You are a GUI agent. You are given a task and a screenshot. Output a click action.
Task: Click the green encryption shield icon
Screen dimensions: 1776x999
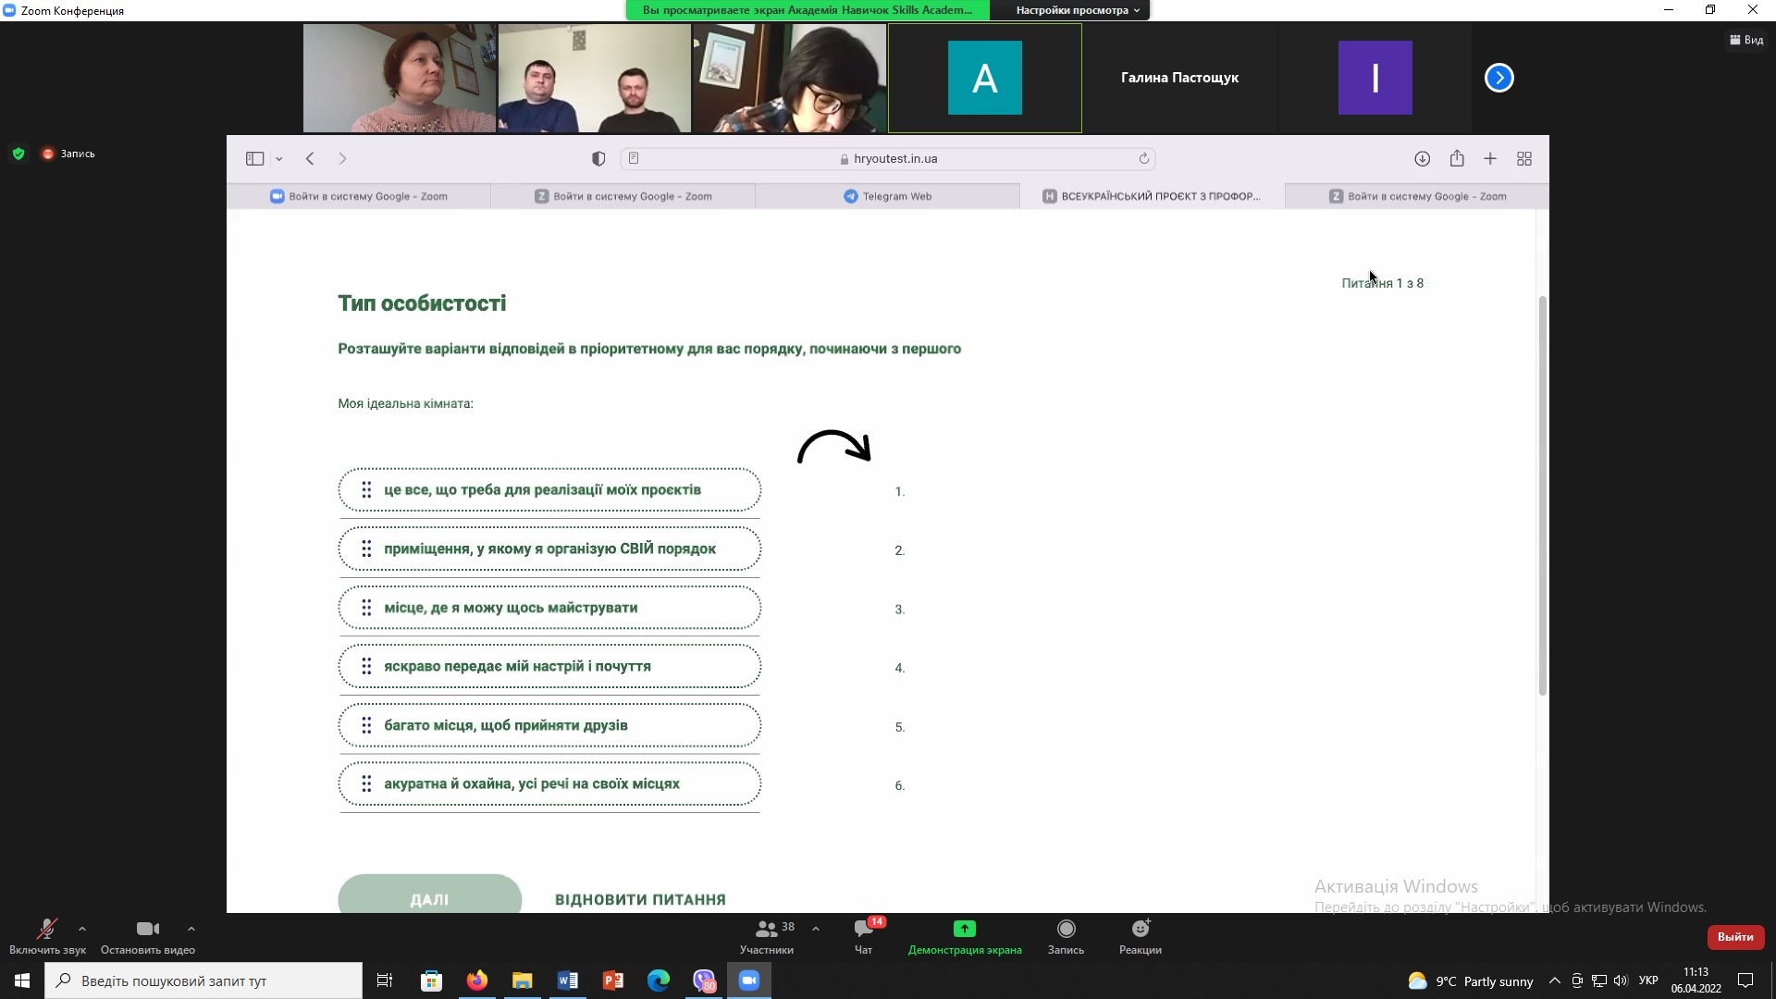point(18,154)
